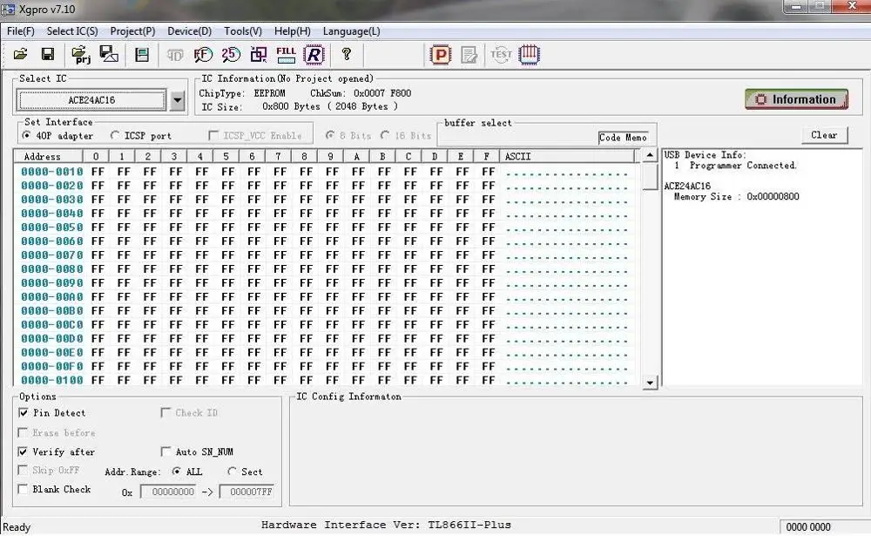Click the hex view scrollbar thumb
The height and width of the screenshot is (536, 871).
[x=650, y=176]
